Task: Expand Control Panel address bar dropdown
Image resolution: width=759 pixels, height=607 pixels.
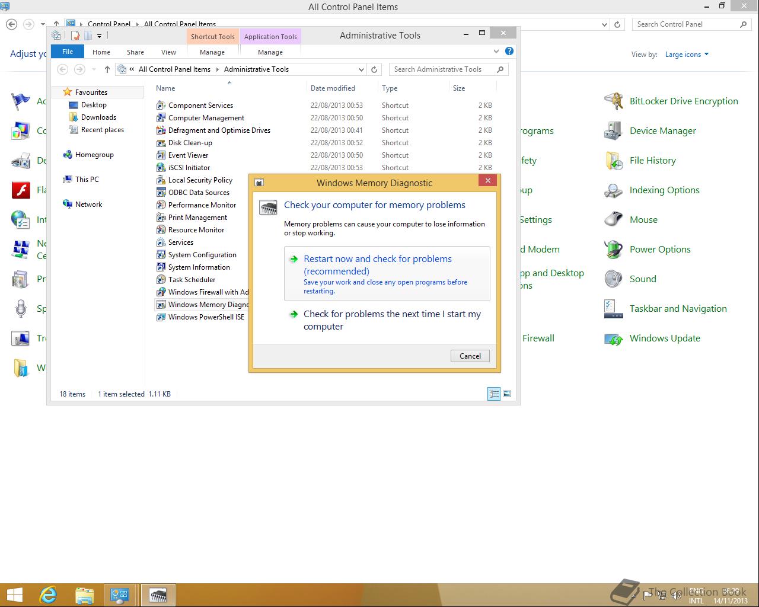Action: (604, 24)
